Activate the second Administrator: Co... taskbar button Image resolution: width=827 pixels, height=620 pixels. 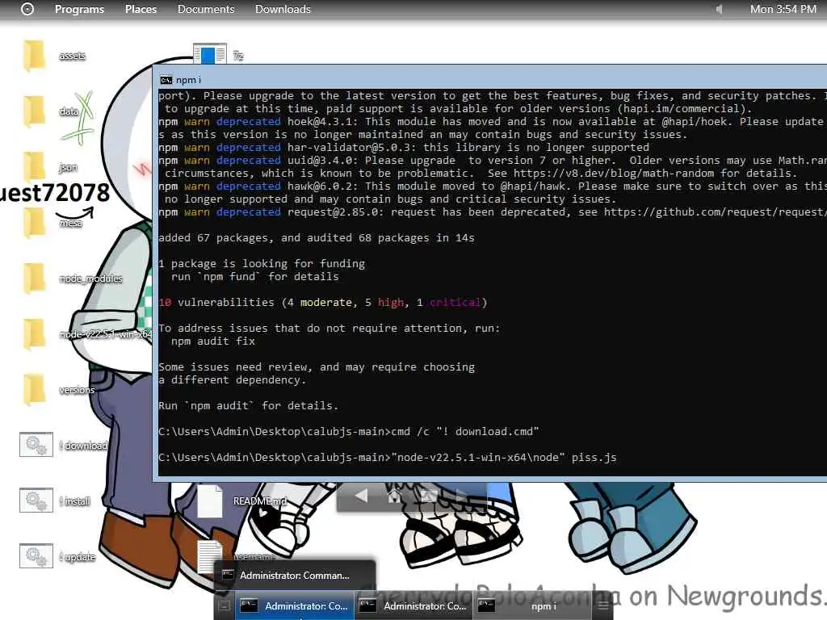click(413, 605)
